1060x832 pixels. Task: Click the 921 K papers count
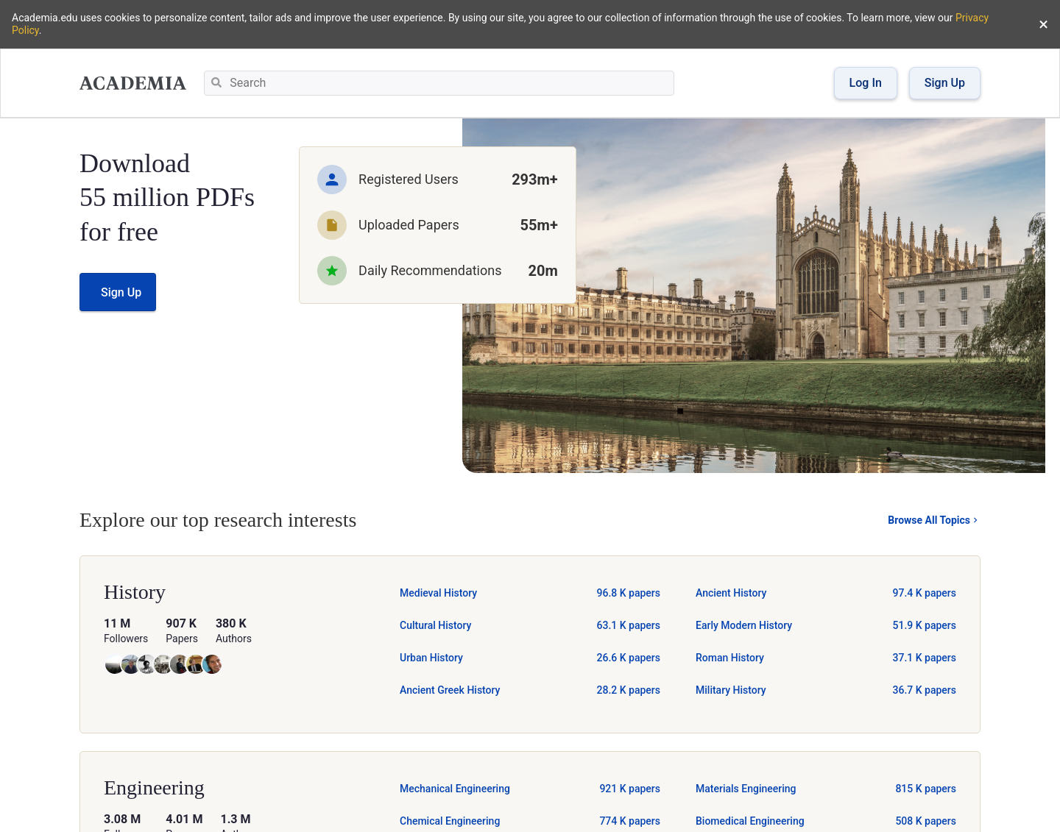point(630,789)
